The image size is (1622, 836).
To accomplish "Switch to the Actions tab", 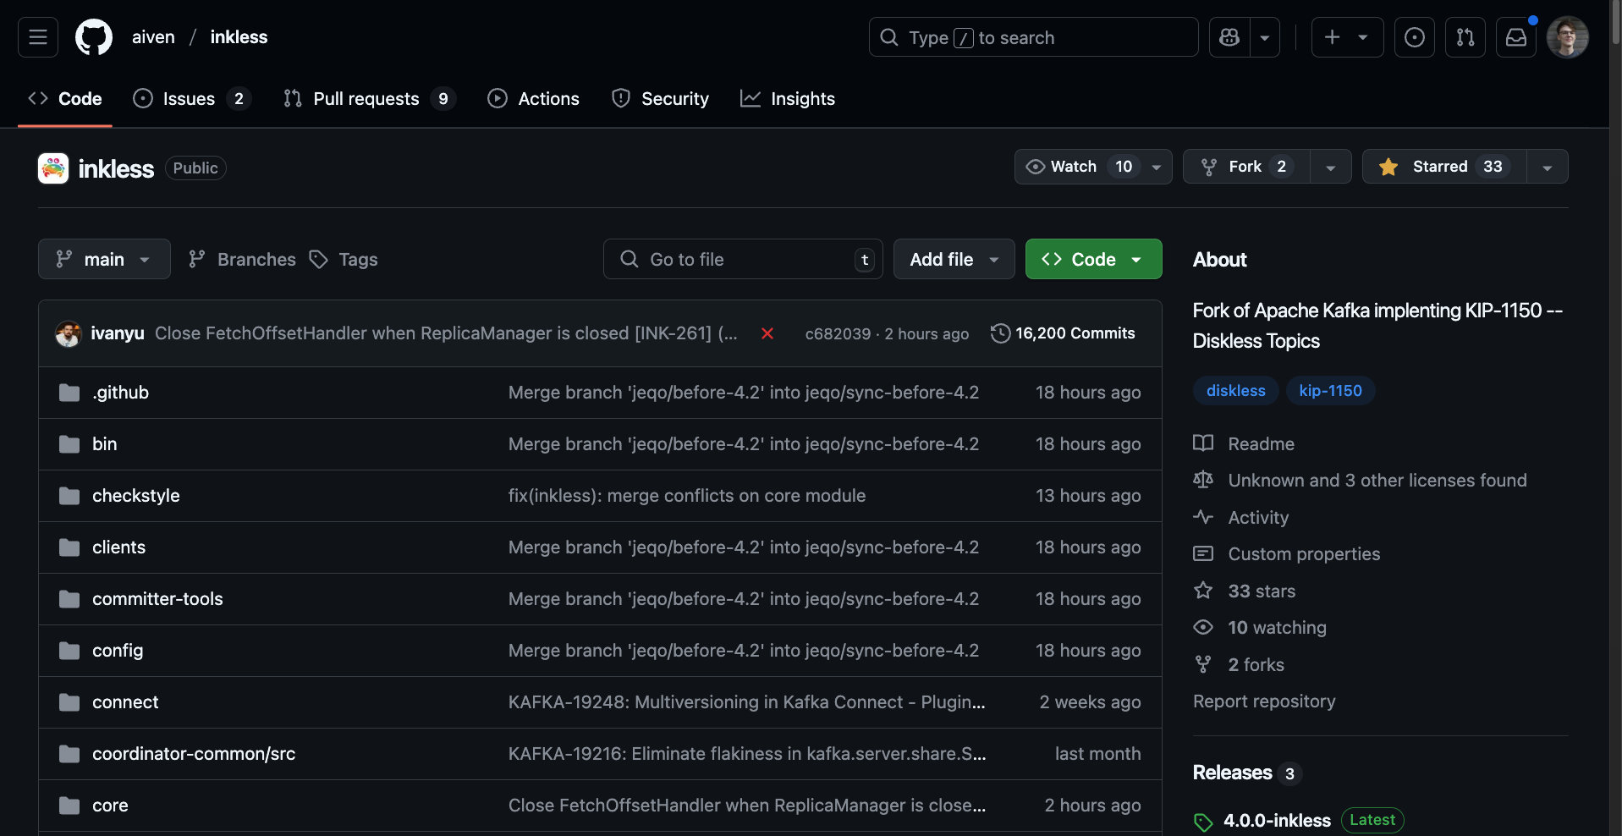I will tap(534, 99).
